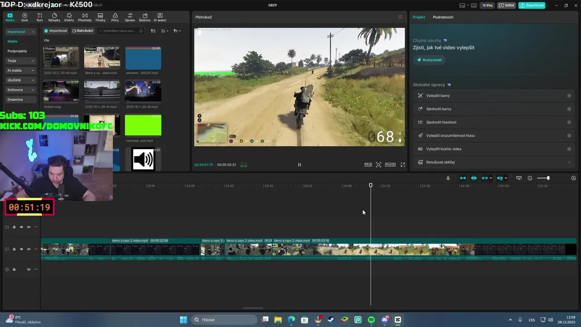Enter fullscreen in the player
The image size is (581, 327).
[x=403, y=165]
